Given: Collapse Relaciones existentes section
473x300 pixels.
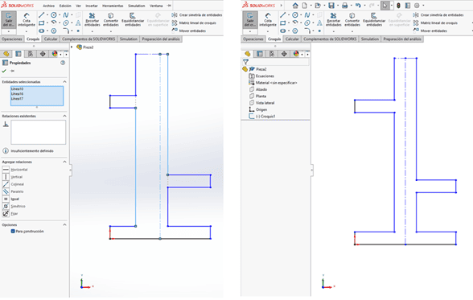Looking at the screenshot, I should 64,116.
